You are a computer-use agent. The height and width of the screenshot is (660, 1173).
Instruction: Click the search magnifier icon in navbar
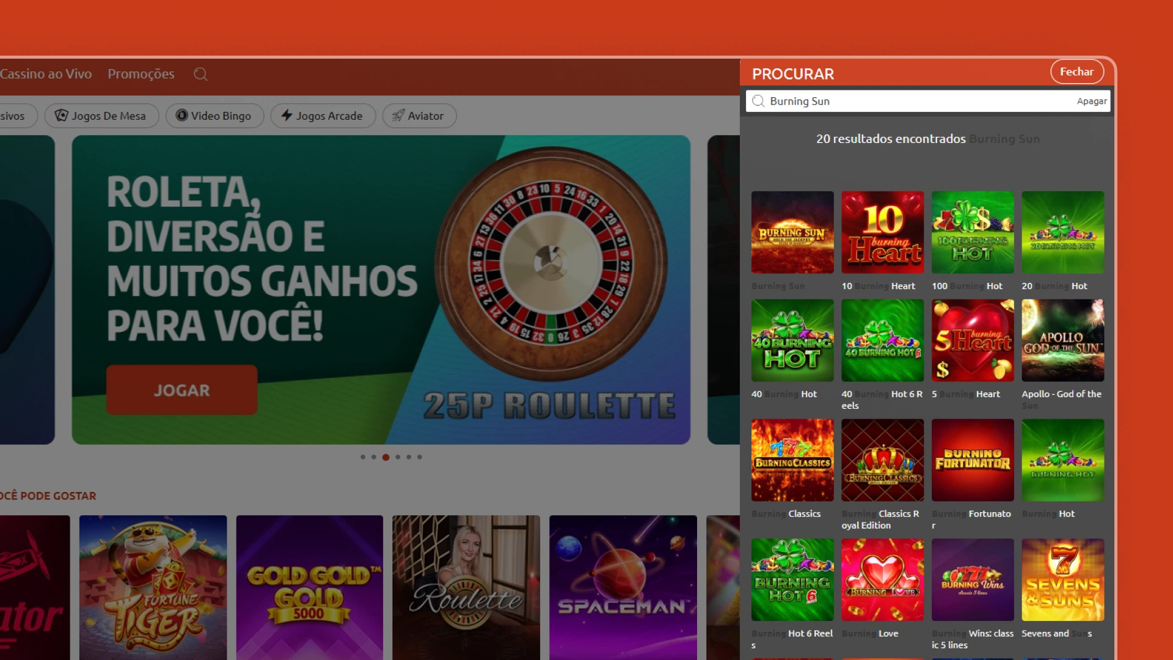tap(200, 75)
